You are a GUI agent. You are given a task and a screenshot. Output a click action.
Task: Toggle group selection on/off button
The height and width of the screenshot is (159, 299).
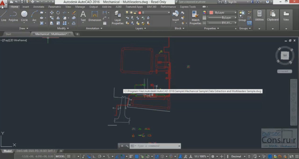[249, 23]
